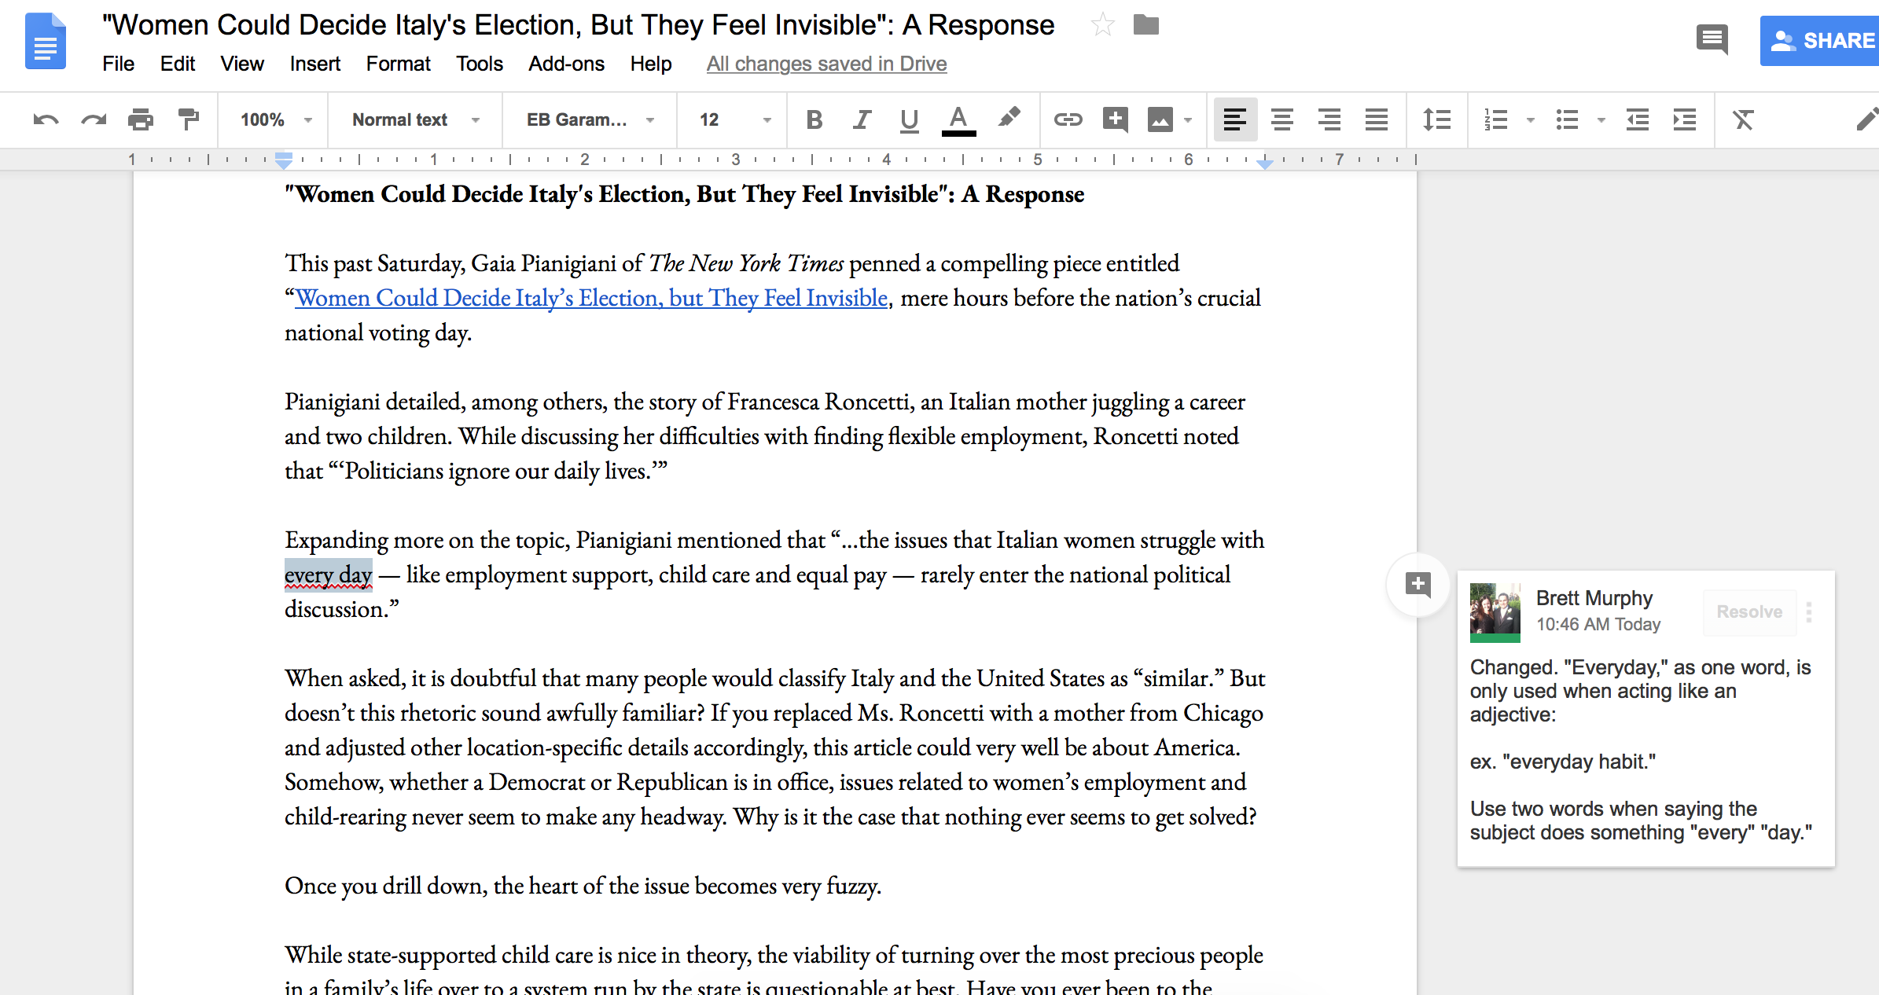
Task: Select the Paint format tool
Action: (x=189, y=119)
